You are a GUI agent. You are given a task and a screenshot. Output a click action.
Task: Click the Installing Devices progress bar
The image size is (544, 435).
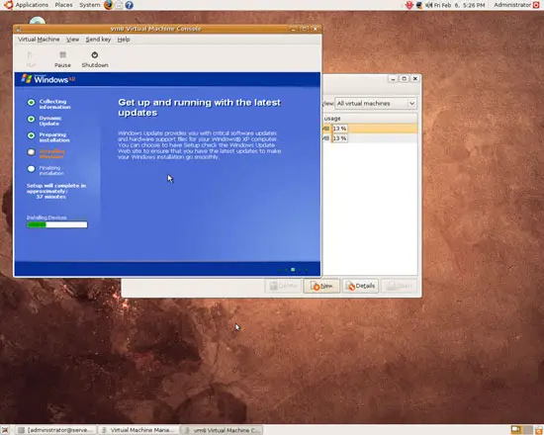(57, 224)
